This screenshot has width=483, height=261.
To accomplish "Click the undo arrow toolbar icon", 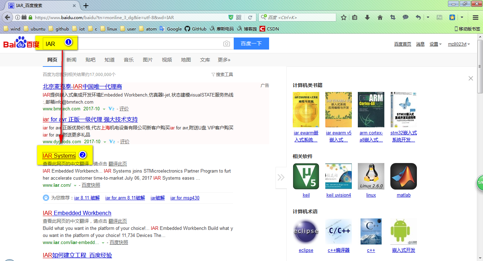I will click(418, 17).
